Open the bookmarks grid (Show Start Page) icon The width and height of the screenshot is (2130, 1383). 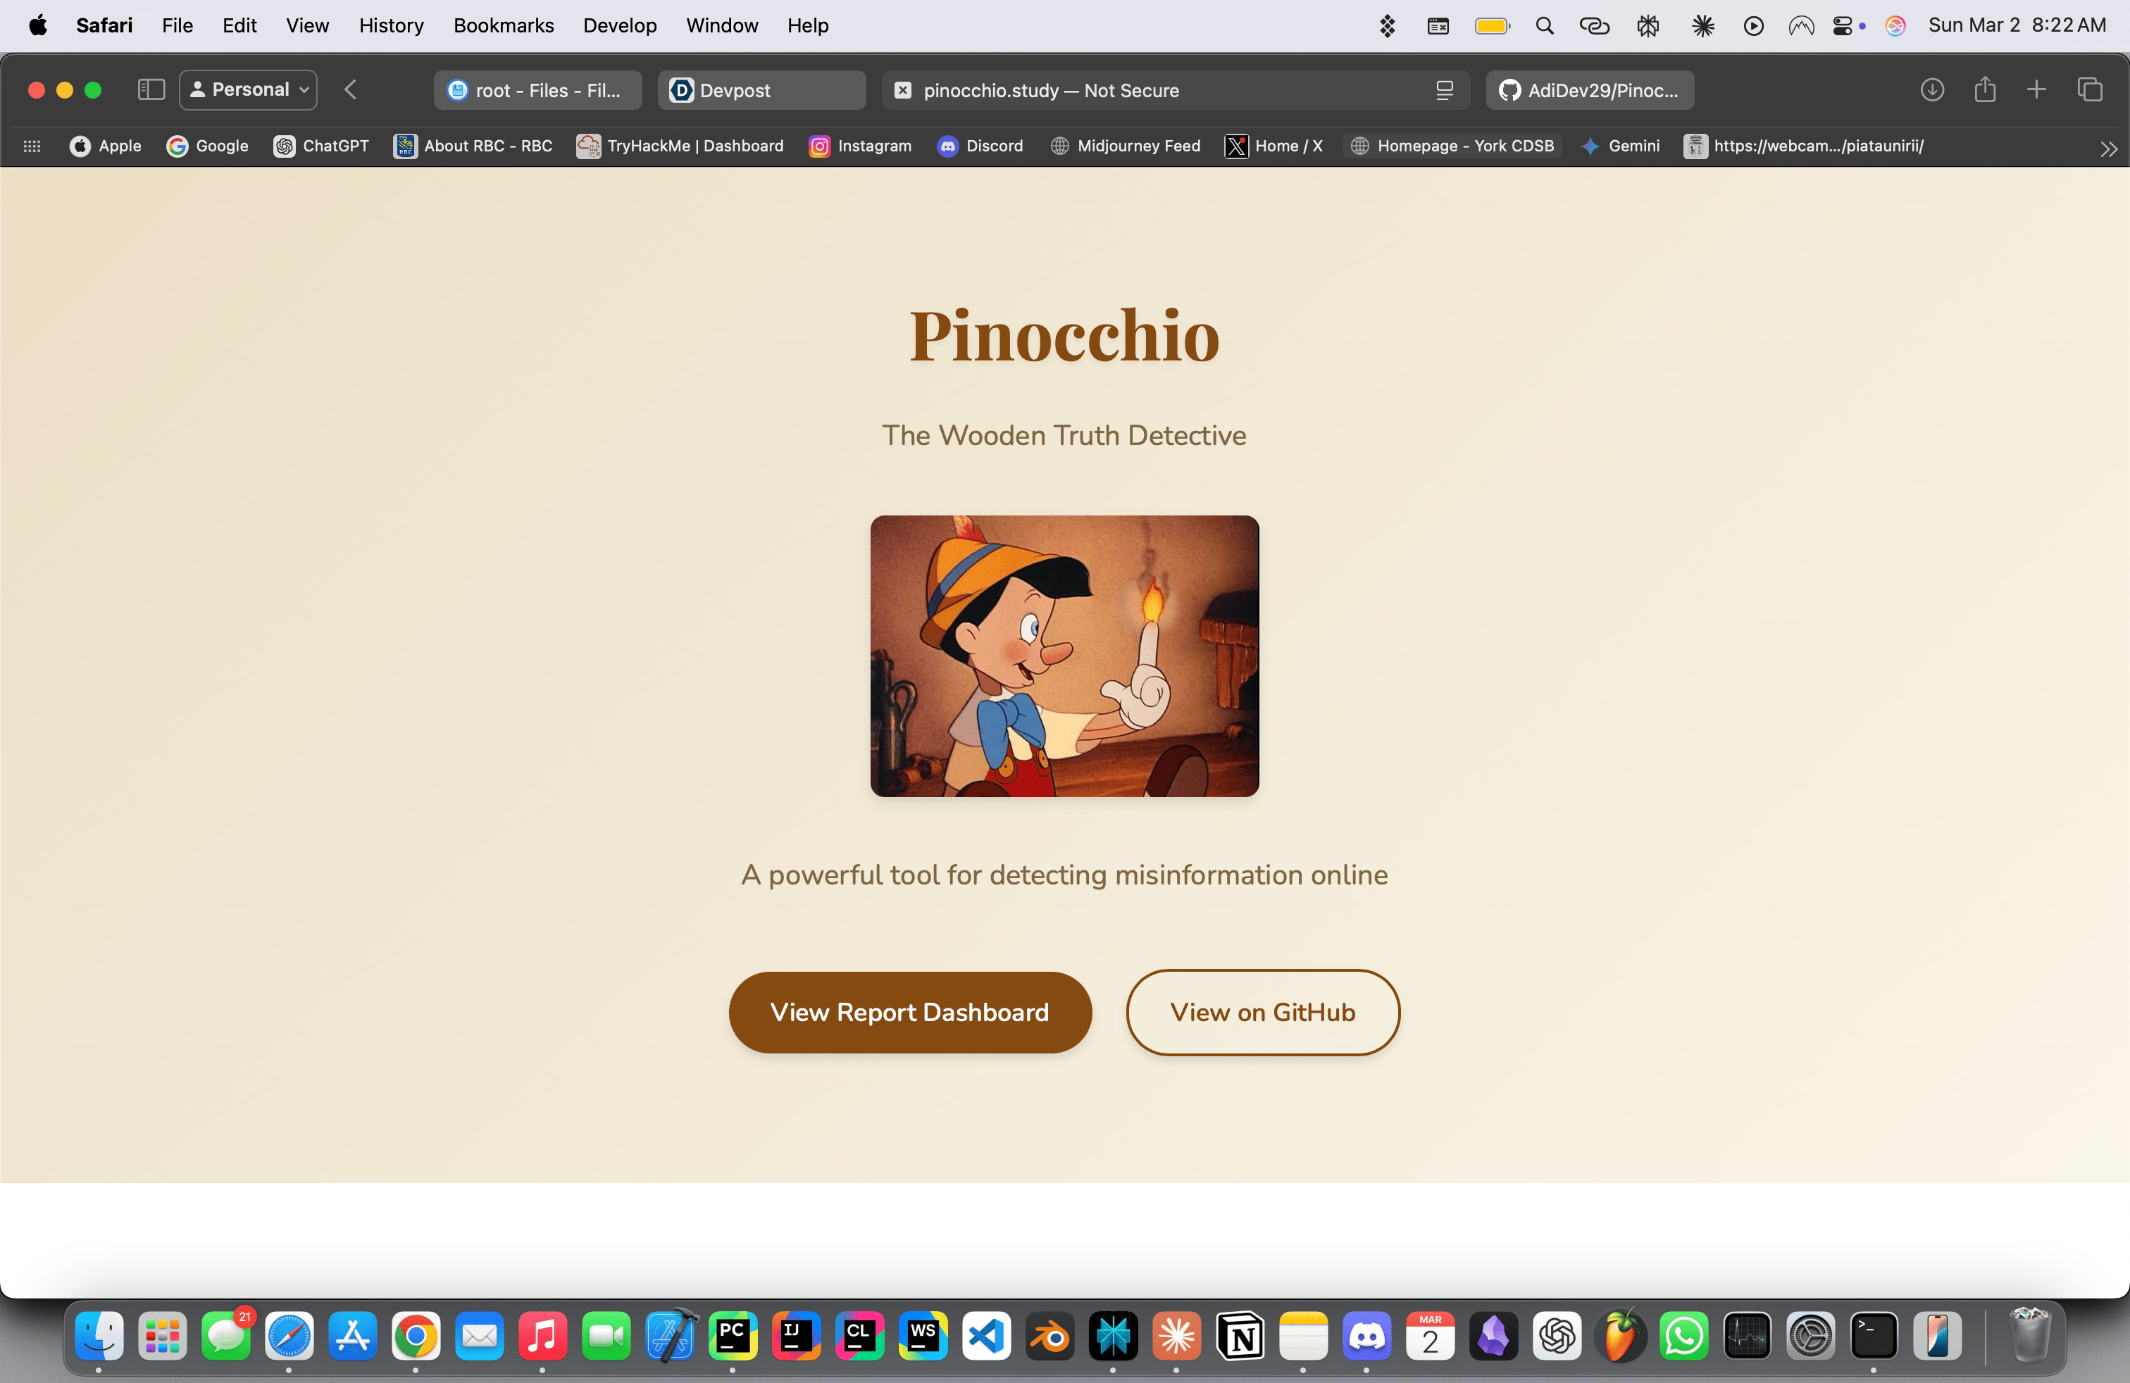click(32, 146)
